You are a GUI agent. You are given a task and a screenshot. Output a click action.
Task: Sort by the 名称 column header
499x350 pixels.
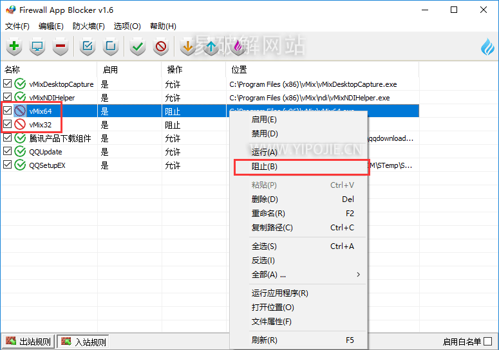point(49,69)
